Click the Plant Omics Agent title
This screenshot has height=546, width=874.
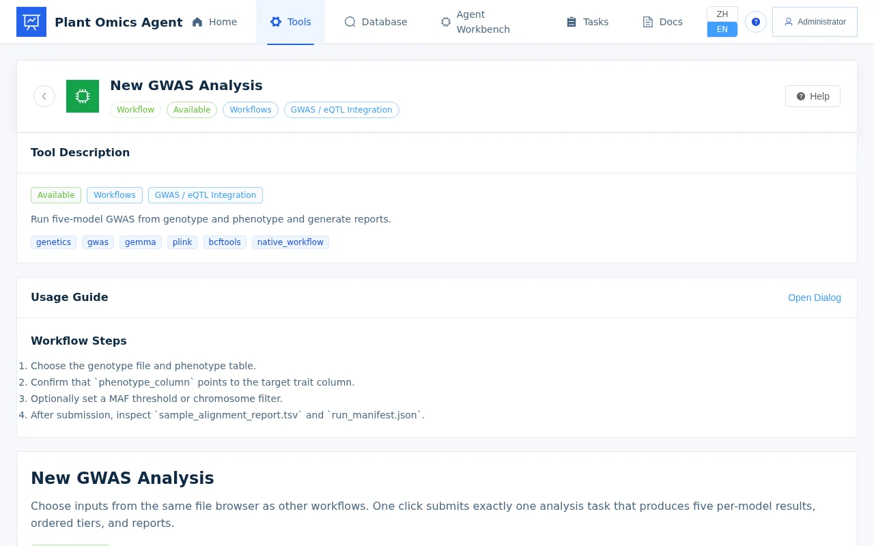[119, 22]
